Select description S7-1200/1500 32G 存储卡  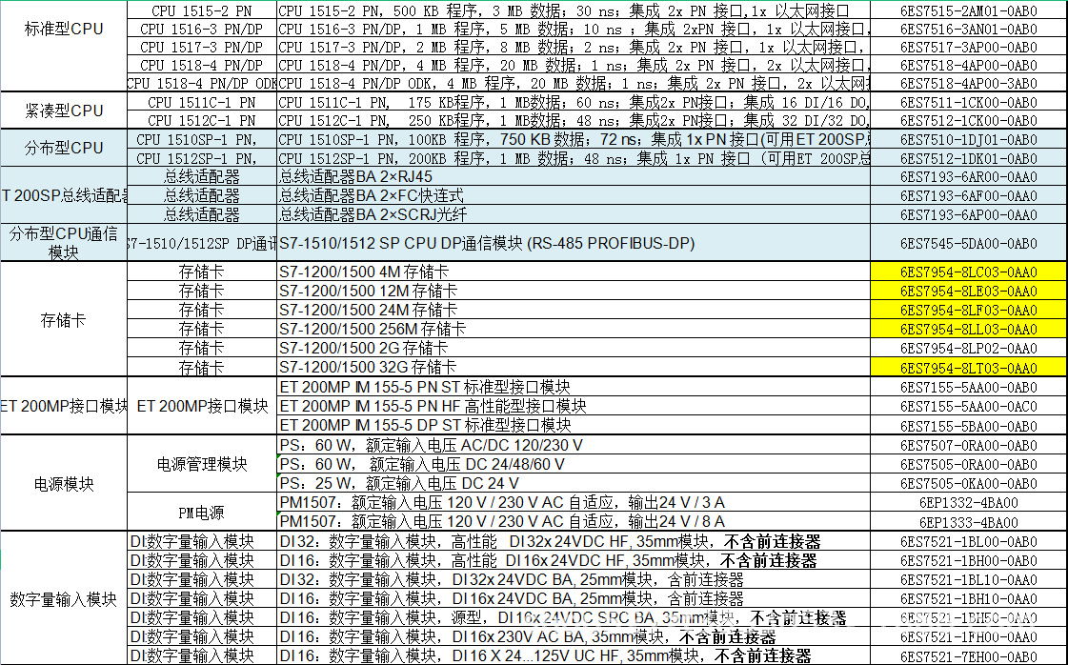coord(574,368)
